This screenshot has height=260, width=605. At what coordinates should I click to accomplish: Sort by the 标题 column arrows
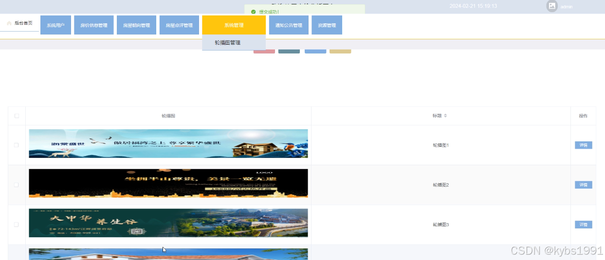pyautogui.click(x=445, y=116)
